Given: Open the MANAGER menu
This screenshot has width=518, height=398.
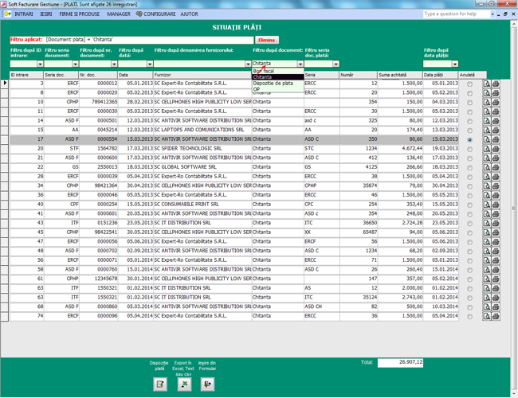Looking at the screenshot, I should pos(119,14).
